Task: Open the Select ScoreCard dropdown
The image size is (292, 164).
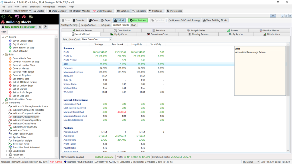Action: click(96, 39)
